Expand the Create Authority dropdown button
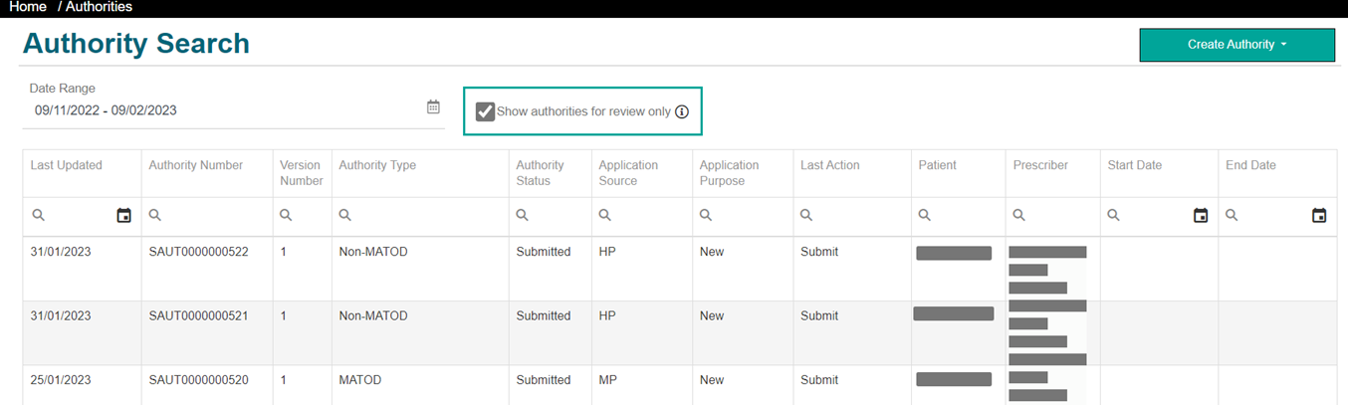 pos(1236,45)
